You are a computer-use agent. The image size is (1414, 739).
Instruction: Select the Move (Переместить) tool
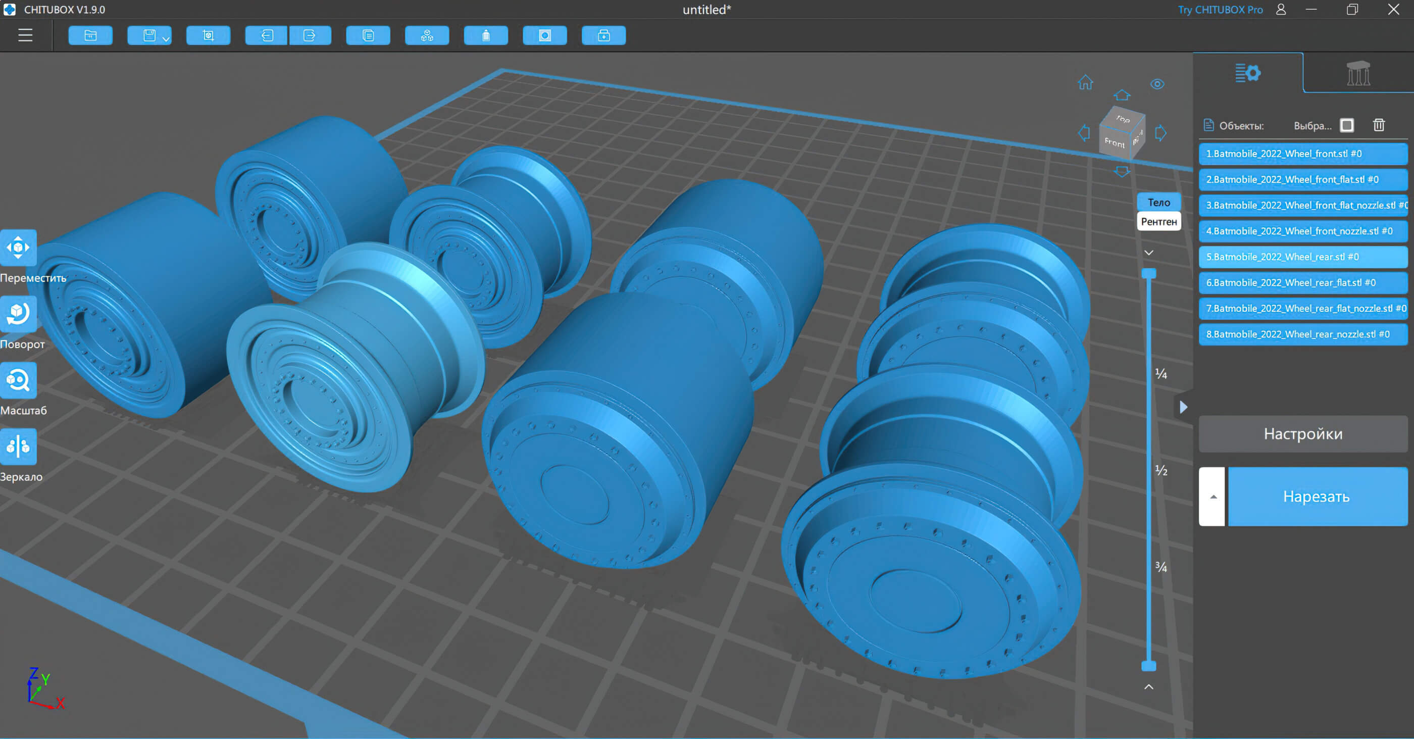click(x=18, y=248)
